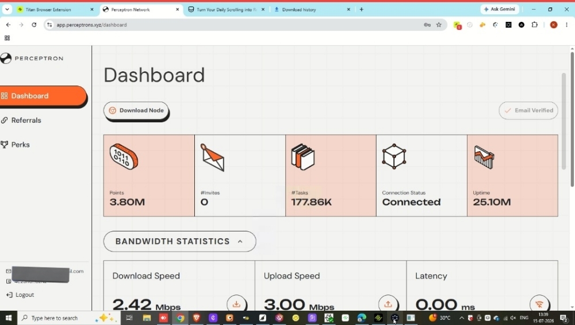Open the black circular extension icon
Viewport: 575px width, 325px height.
point(522,25)
